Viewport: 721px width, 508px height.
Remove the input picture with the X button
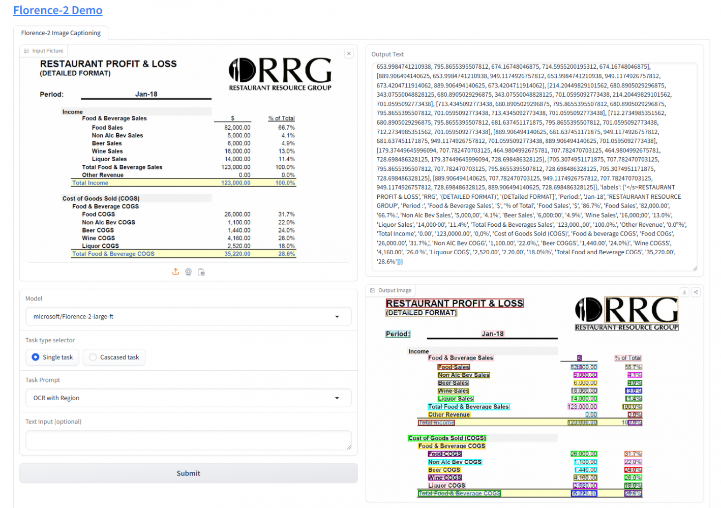(x=349, y=53)
